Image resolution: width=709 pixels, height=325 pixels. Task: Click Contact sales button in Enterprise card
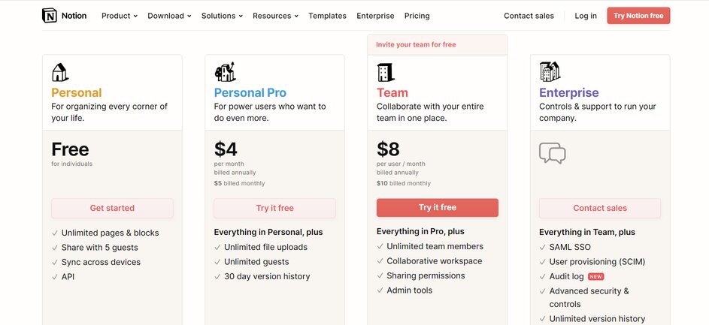tap(599, 208)
